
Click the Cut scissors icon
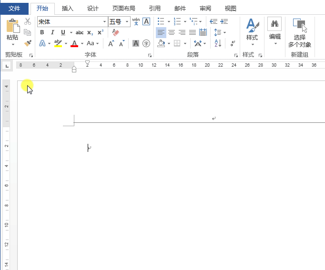(x=27, y=21)
